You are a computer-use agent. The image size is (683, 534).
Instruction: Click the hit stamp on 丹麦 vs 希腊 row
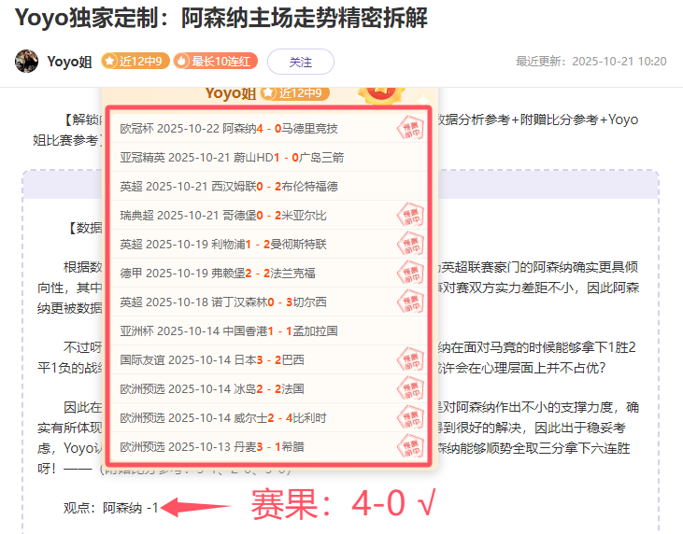(409, 446)
